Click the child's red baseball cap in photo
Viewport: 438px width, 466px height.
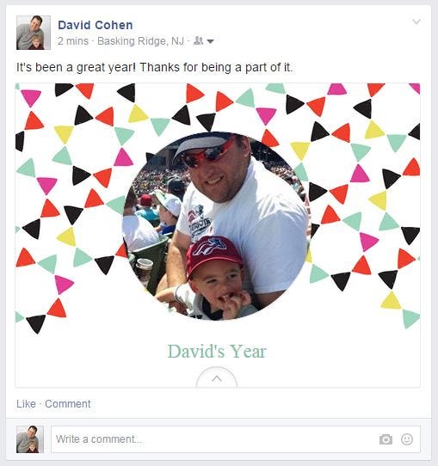click(x=213, y=254)
